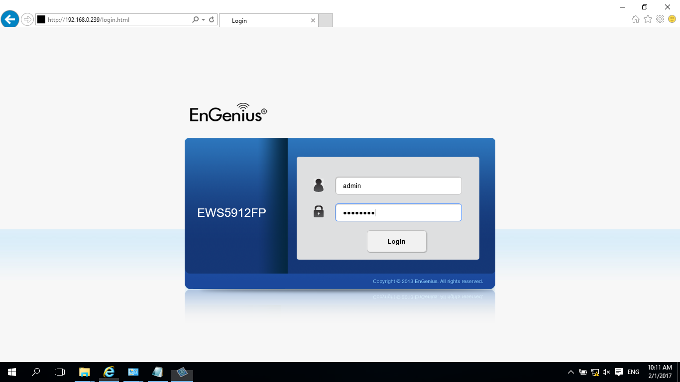Click the EWS5912FP model text
Screen dimensions: 680x382
tap(231, 213)
